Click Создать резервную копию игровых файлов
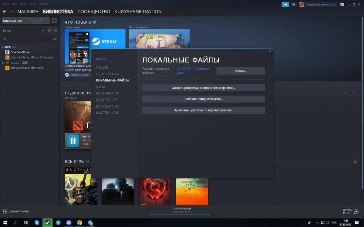 click(x=204, y=88)
